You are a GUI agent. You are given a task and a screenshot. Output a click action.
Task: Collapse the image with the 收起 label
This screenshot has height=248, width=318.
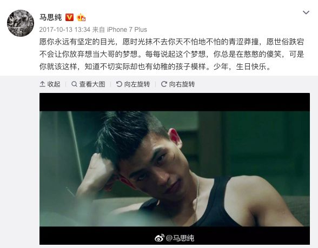(54, 84)
